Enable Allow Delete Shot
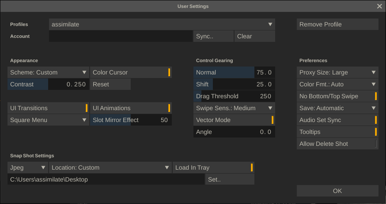The width and height of the screenshot is (386, 204). [x=337, y=144]
